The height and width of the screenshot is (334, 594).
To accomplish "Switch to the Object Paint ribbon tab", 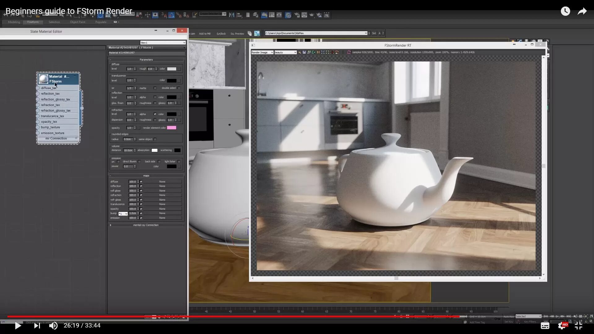I will [x=77, y=22].
